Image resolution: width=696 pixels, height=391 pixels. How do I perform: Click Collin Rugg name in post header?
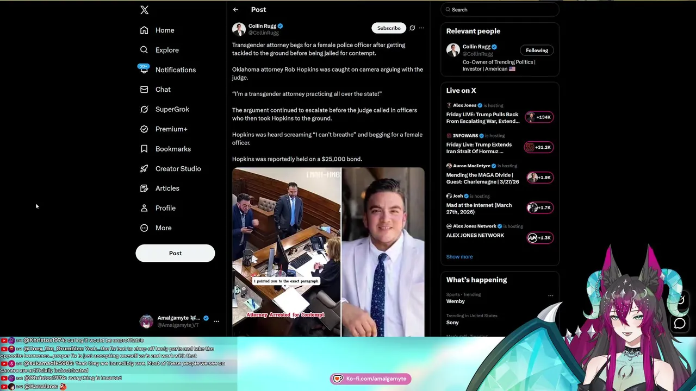(x=262, y=26)
